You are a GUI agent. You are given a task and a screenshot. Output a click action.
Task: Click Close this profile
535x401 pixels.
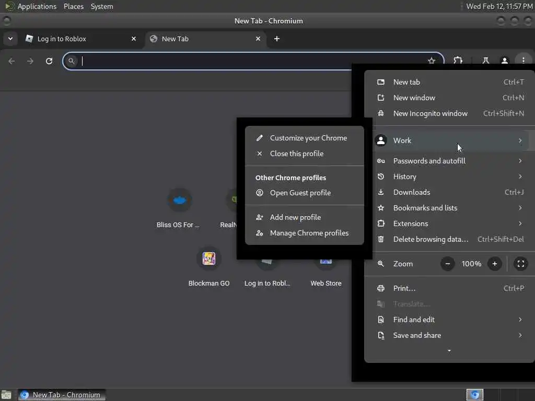[305, 154]
